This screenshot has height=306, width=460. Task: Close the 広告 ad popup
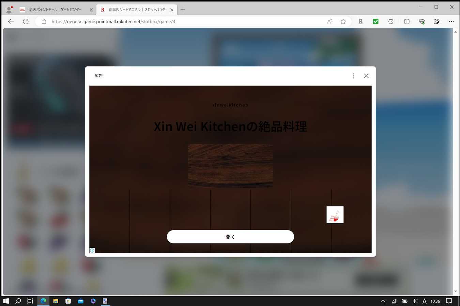click(366, 76)
